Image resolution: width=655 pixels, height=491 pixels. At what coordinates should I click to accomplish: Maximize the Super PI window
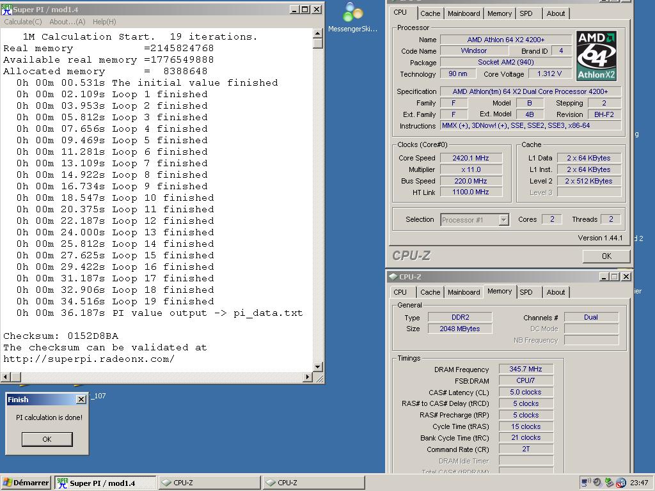pyautogui.click(x=305, y=9)
